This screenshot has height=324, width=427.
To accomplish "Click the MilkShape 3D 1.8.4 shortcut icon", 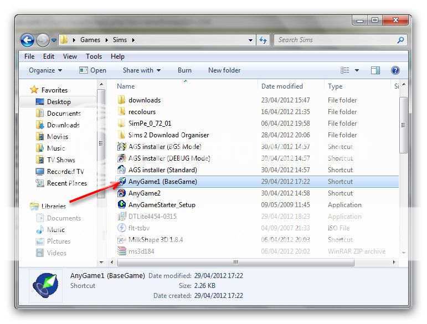I will coord(121,240).
